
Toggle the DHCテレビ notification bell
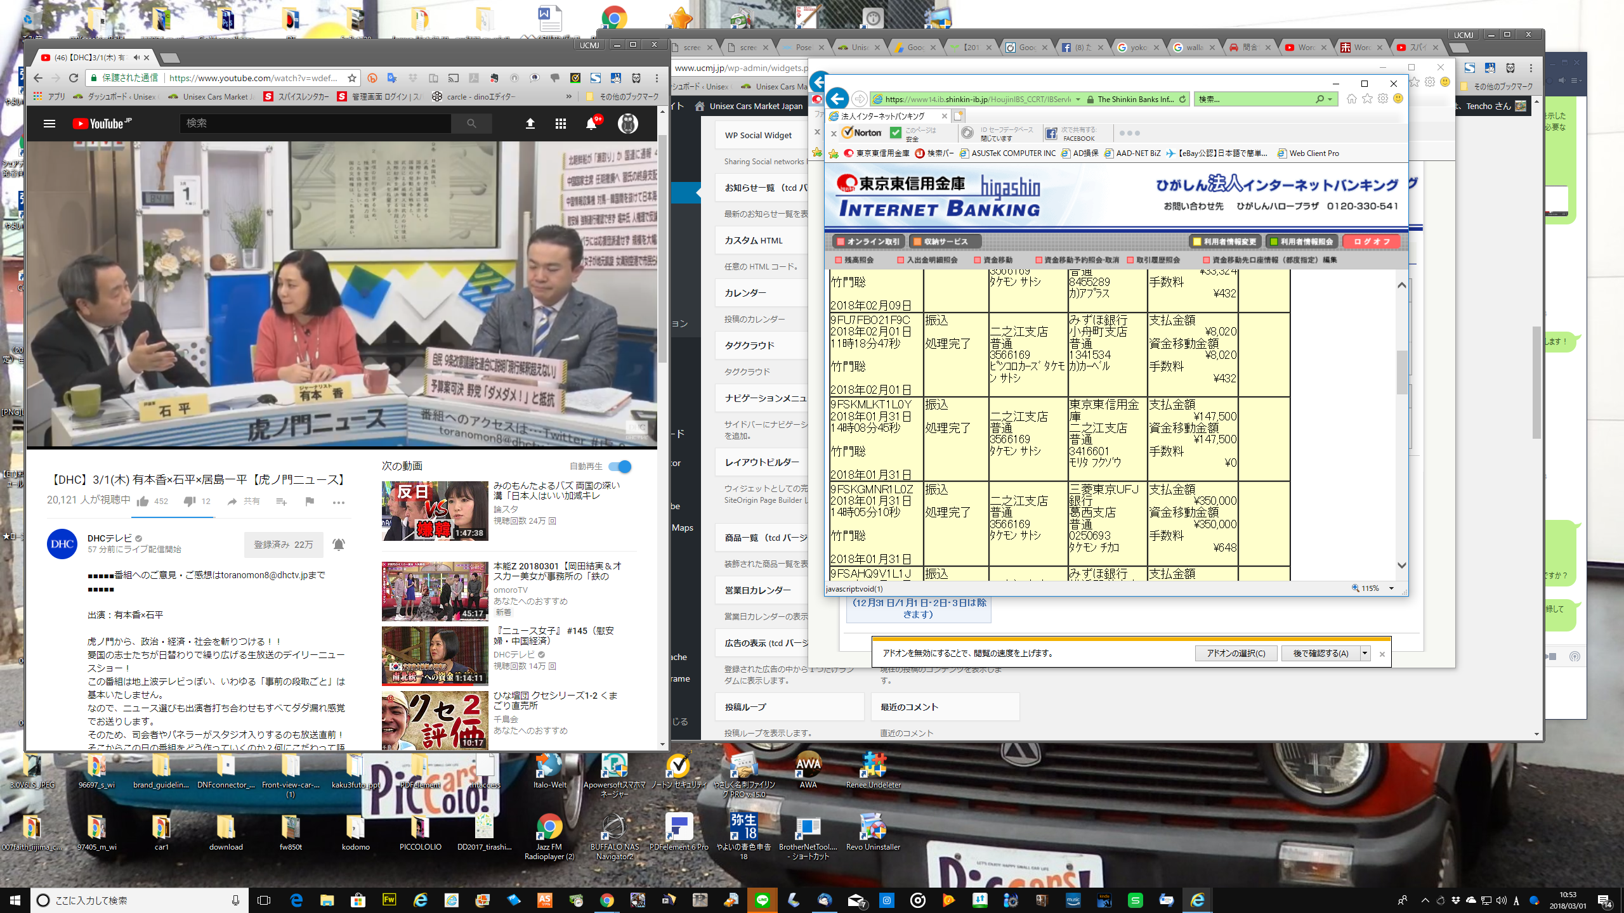pos(339,545)
